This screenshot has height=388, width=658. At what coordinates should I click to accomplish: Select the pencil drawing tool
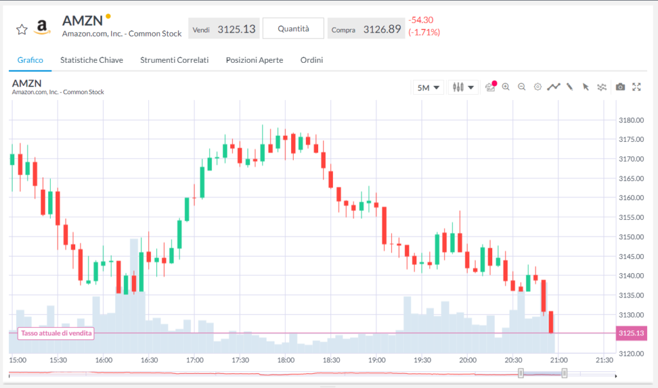pos(569,87)
